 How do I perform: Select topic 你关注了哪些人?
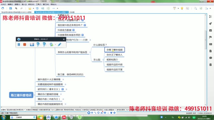[115, 55]
